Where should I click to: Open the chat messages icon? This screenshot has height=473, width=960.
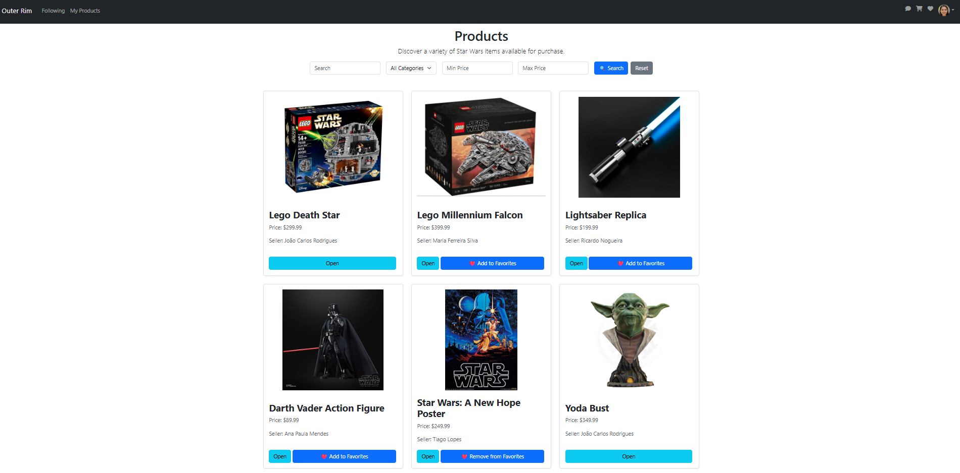[908, 9]
